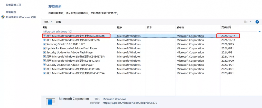Open 启用或关闭 Windows 功能 link
Viewport: 262px width, 108px height.
tap(21, 17)
